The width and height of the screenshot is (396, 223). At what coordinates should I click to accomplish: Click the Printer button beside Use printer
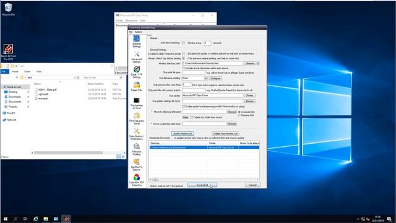[x=249, y=95]
